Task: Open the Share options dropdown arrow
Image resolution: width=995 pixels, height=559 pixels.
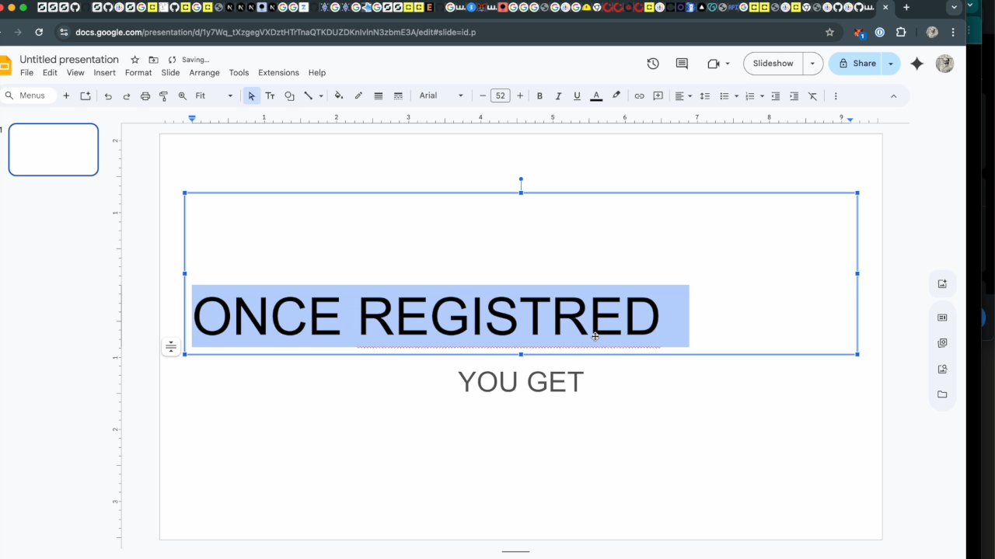Action: click(891, 64)
